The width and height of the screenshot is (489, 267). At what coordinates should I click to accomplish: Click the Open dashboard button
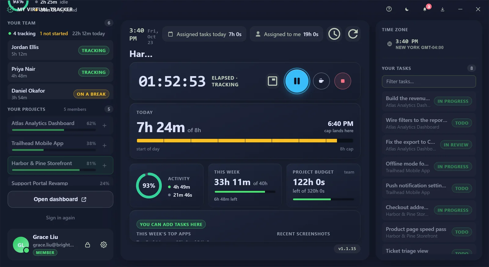tap(60, 199)
